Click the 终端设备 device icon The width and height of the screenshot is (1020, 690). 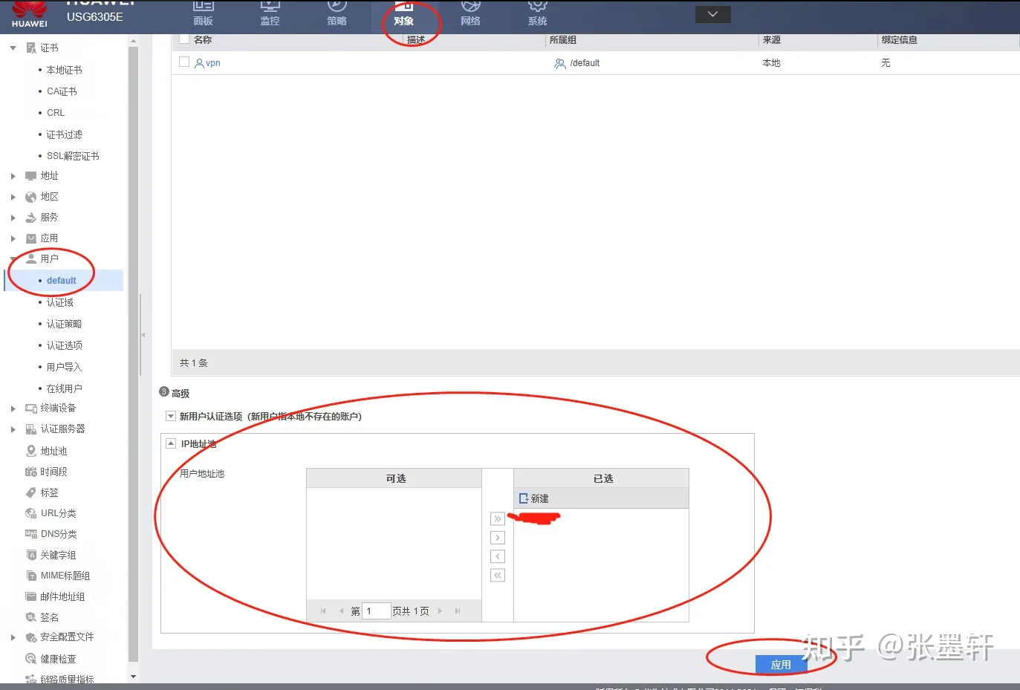pyautogui.click(x=31, y=409)
